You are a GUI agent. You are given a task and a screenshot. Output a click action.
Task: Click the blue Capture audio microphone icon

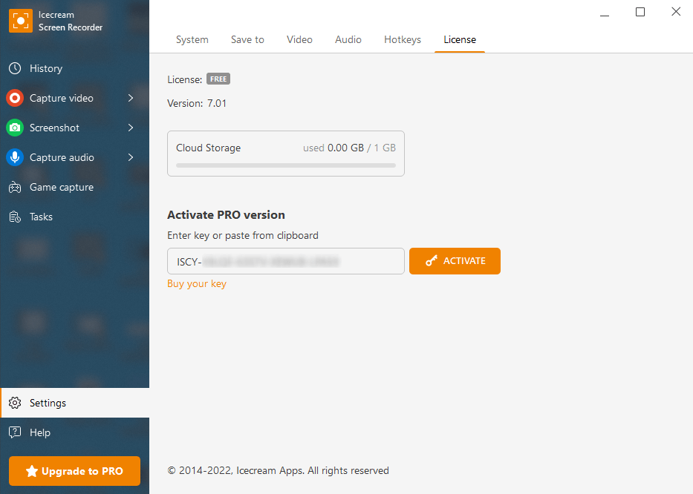[15, 157]
